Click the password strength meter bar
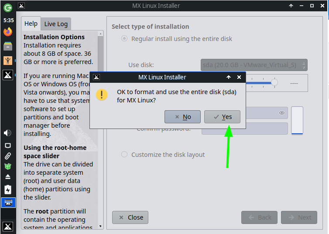 pos(297,120)
